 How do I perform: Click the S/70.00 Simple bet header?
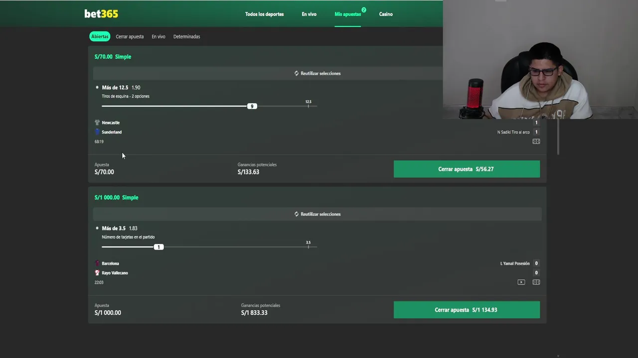tap(113, 57)
